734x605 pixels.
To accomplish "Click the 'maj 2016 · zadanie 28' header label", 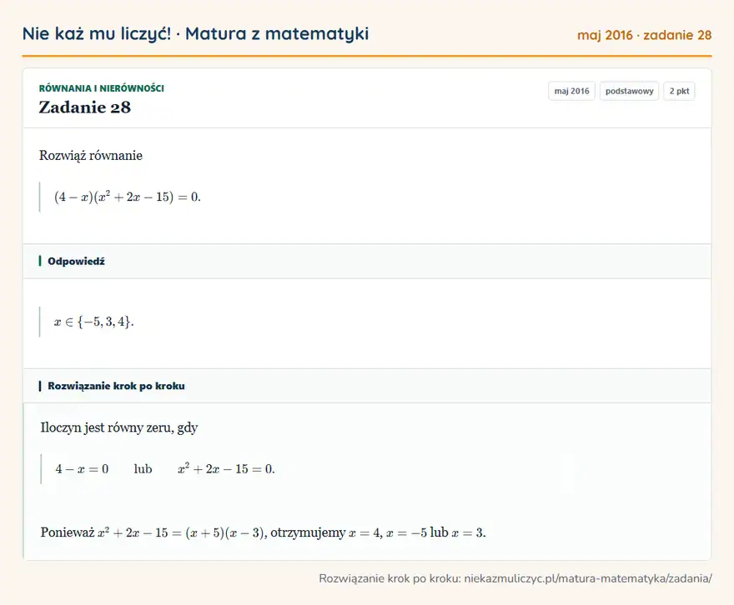I will click(644, 35).
